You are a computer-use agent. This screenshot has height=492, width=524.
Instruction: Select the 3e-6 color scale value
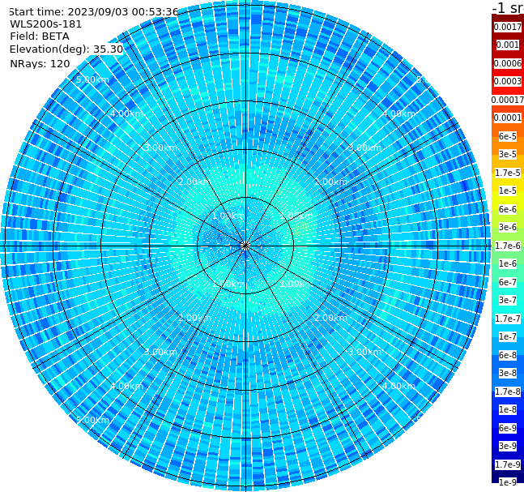coord(508,227)
